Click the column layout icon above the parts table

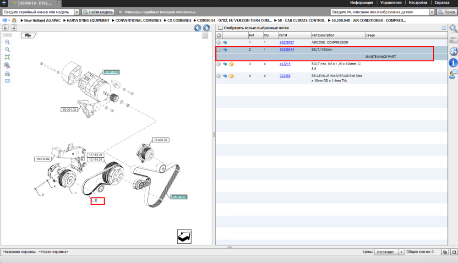[444, 28]
